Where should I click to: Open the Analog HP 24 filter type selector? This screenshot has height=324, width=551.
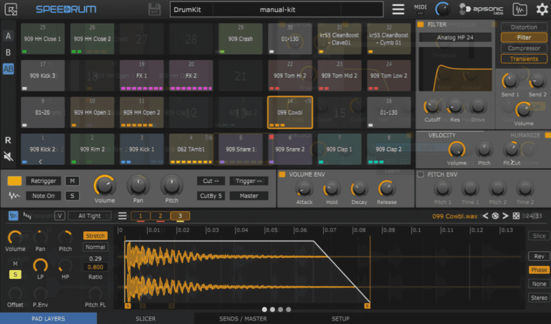pyautogui.click(x=455, y=37)
